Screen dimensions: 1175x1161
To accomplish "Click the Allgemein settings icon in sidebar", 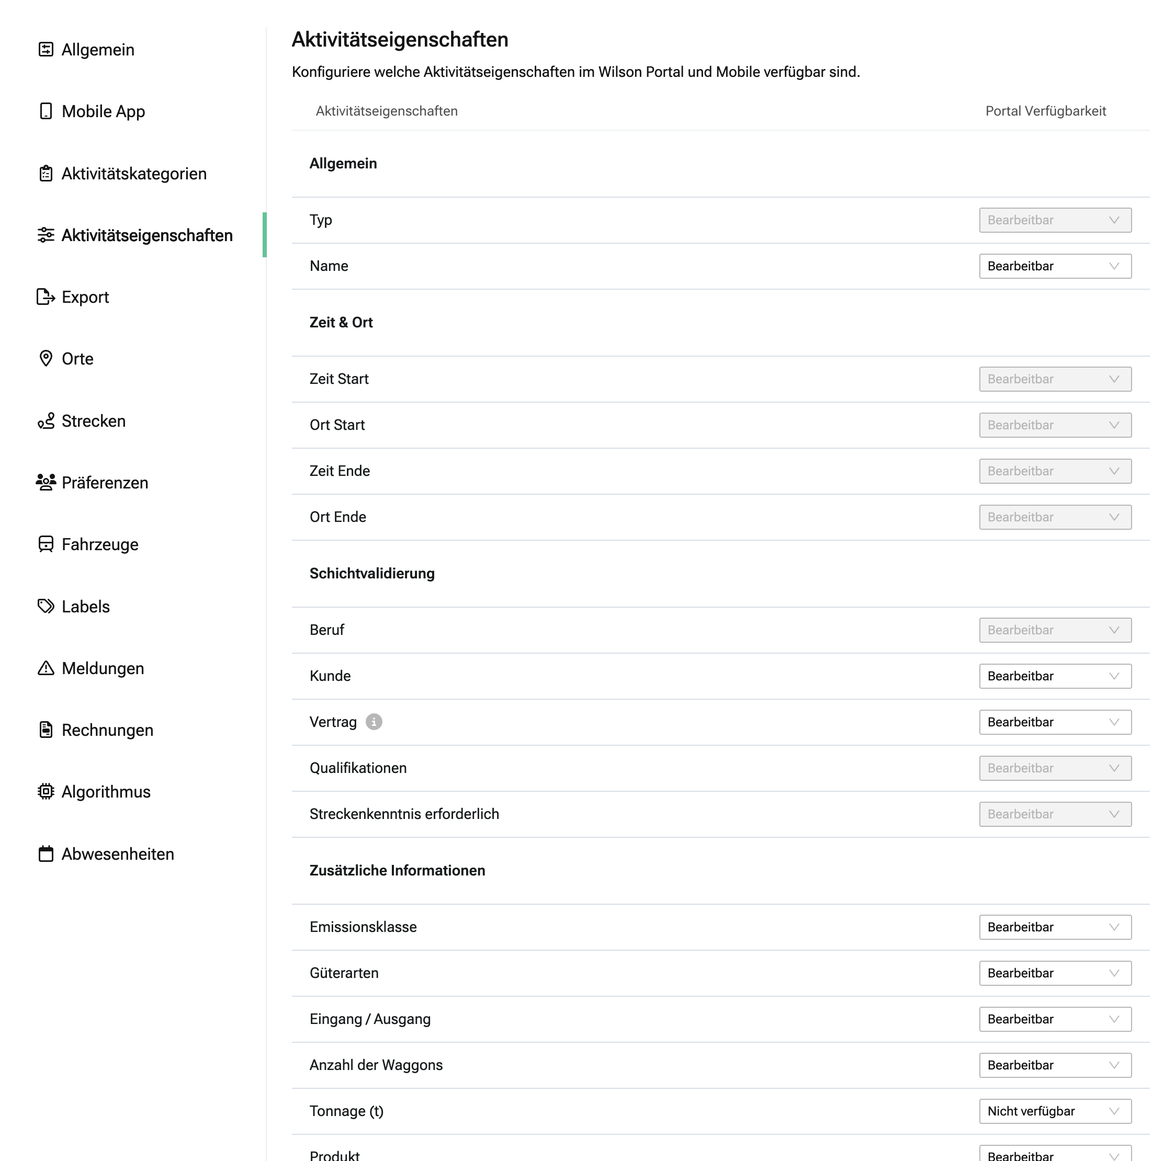I will point(46,50).
